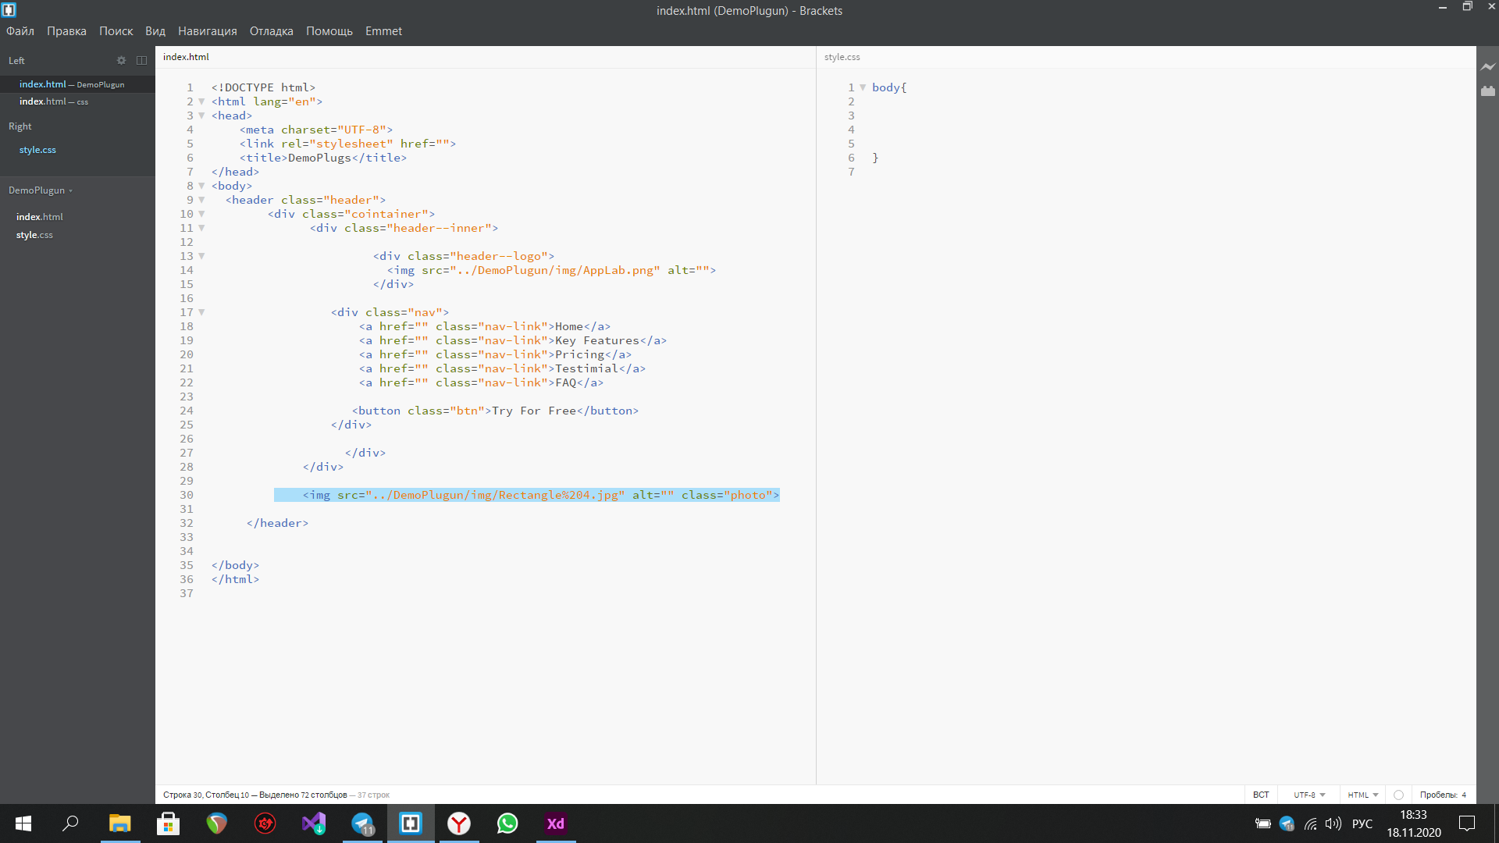Image resolution: width=1499 pixels, height=843 pixels.
Task: Open the Live Preview lightning icon
Action: click(x=1488, y=67)
